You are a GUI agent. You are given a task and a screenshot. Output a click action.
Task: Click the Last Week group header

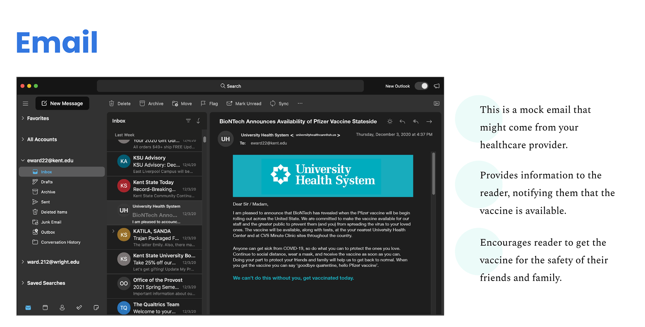(125, 135)
